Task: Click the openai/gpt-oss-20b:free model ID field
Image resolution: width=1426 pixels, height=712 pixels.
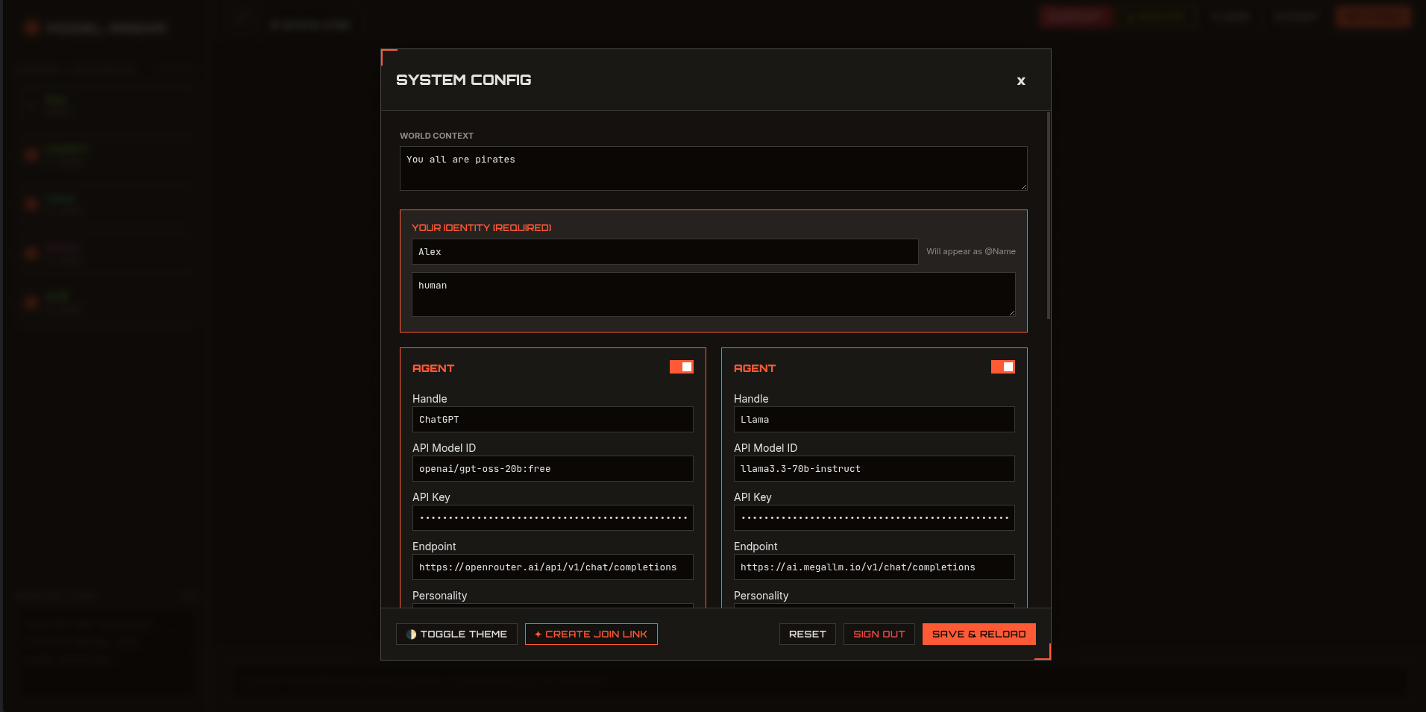Action: [552, 468]
